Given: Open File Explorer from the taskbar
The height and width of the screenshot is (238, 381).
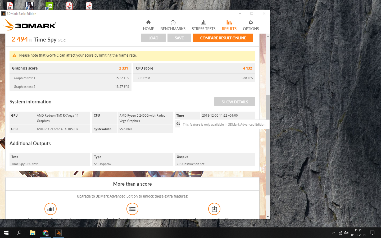Looking at the screenshot, I should tap(32, 233).
